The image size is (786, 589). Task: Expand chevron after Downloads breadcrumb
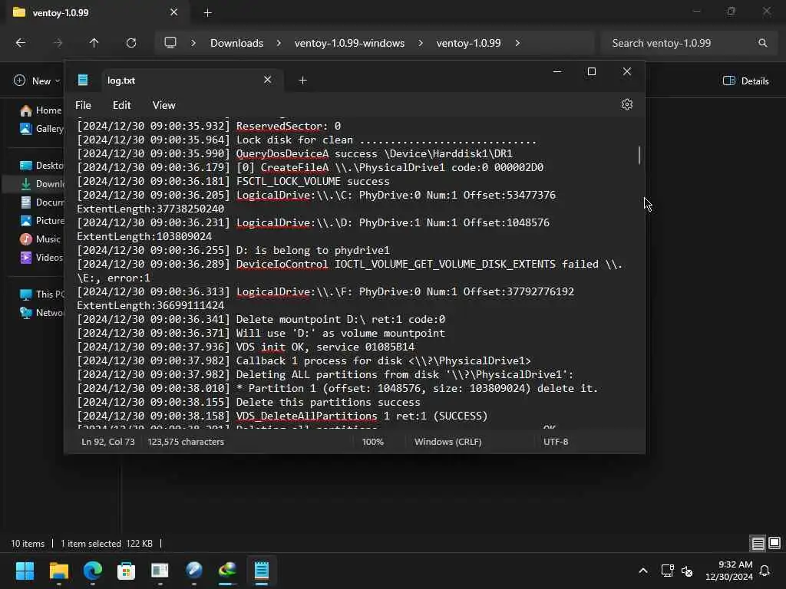point(279,43)
